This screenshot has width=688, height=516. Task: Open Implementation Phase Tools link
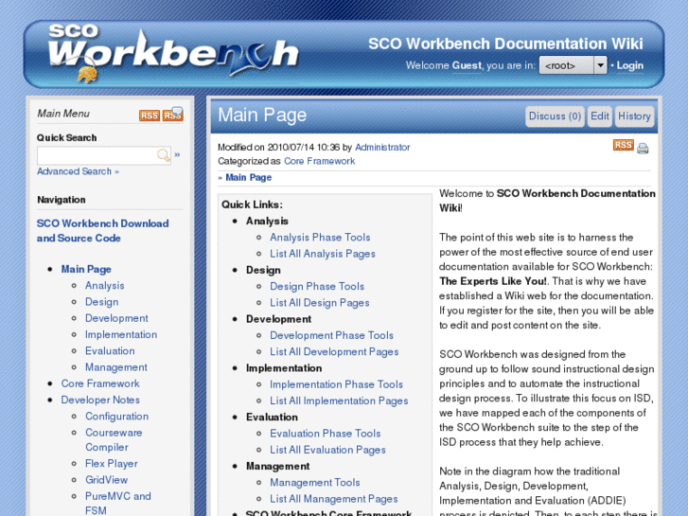click(336, 384)
